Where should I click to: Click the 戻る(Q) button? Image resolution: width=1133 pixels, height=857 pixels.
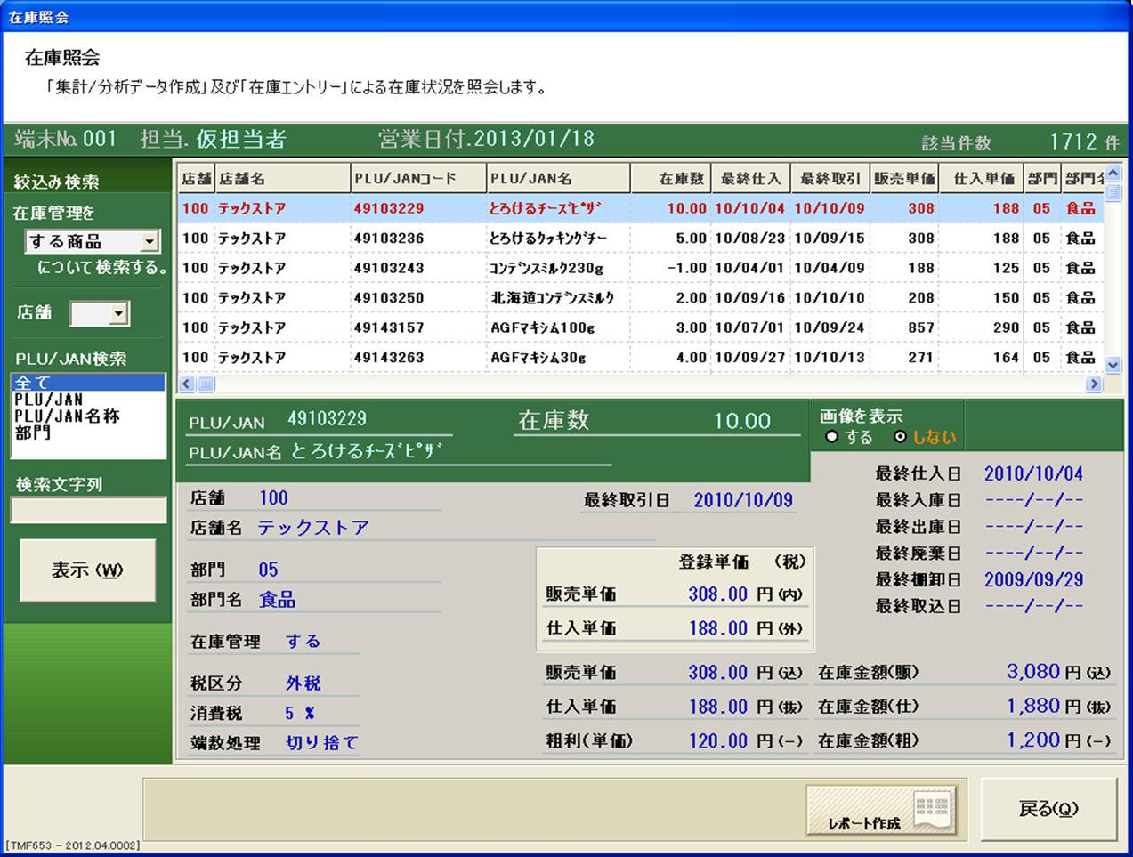1048,809
